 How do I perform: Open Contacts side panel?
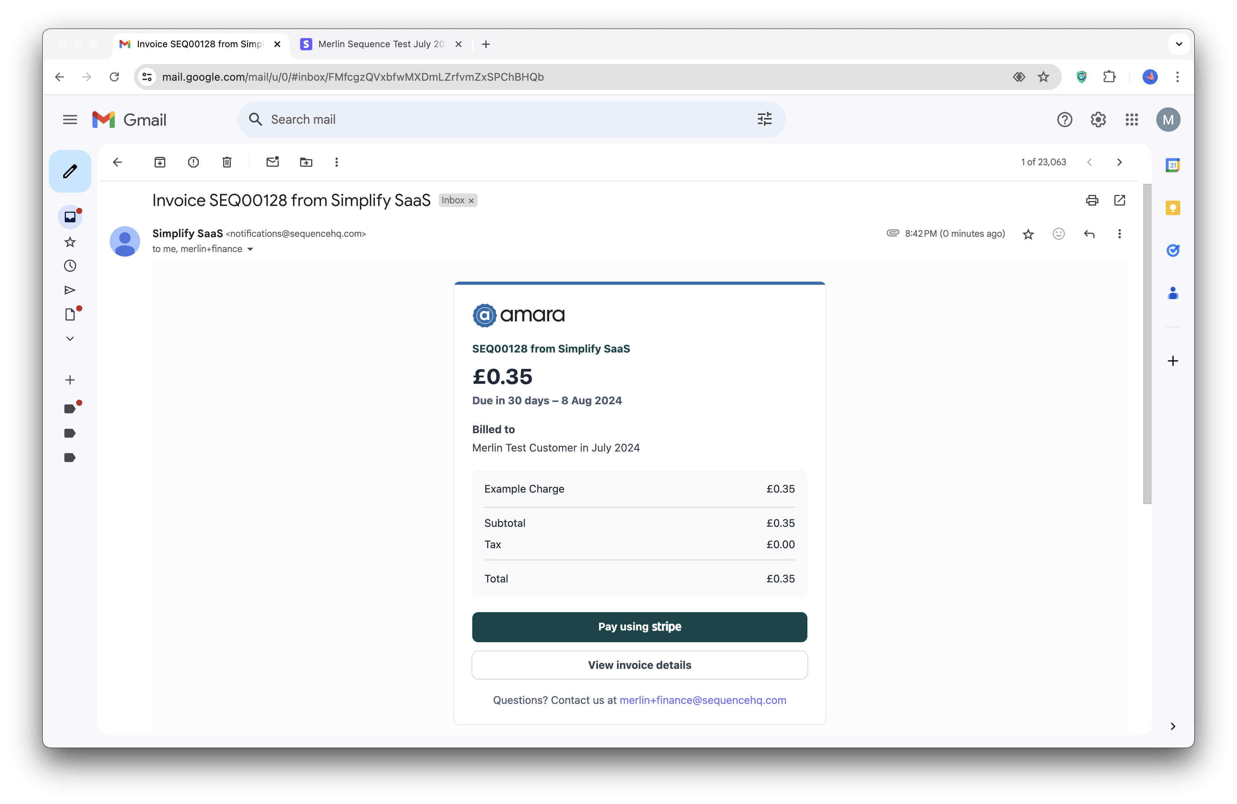pos(1173,293)
